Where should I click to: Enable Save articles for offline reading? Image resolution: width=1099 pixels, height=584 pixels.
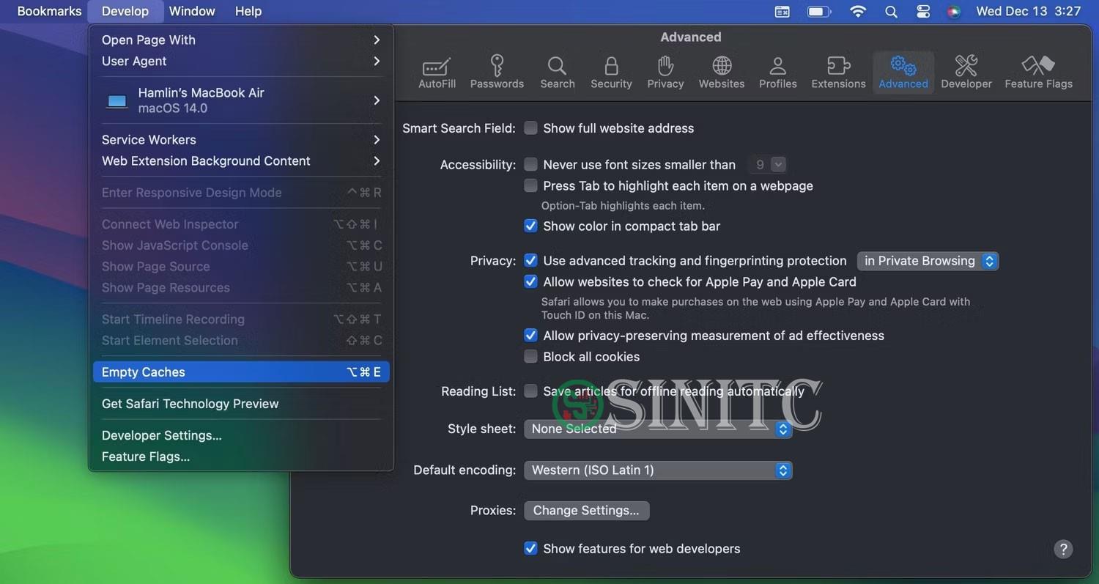530,391
